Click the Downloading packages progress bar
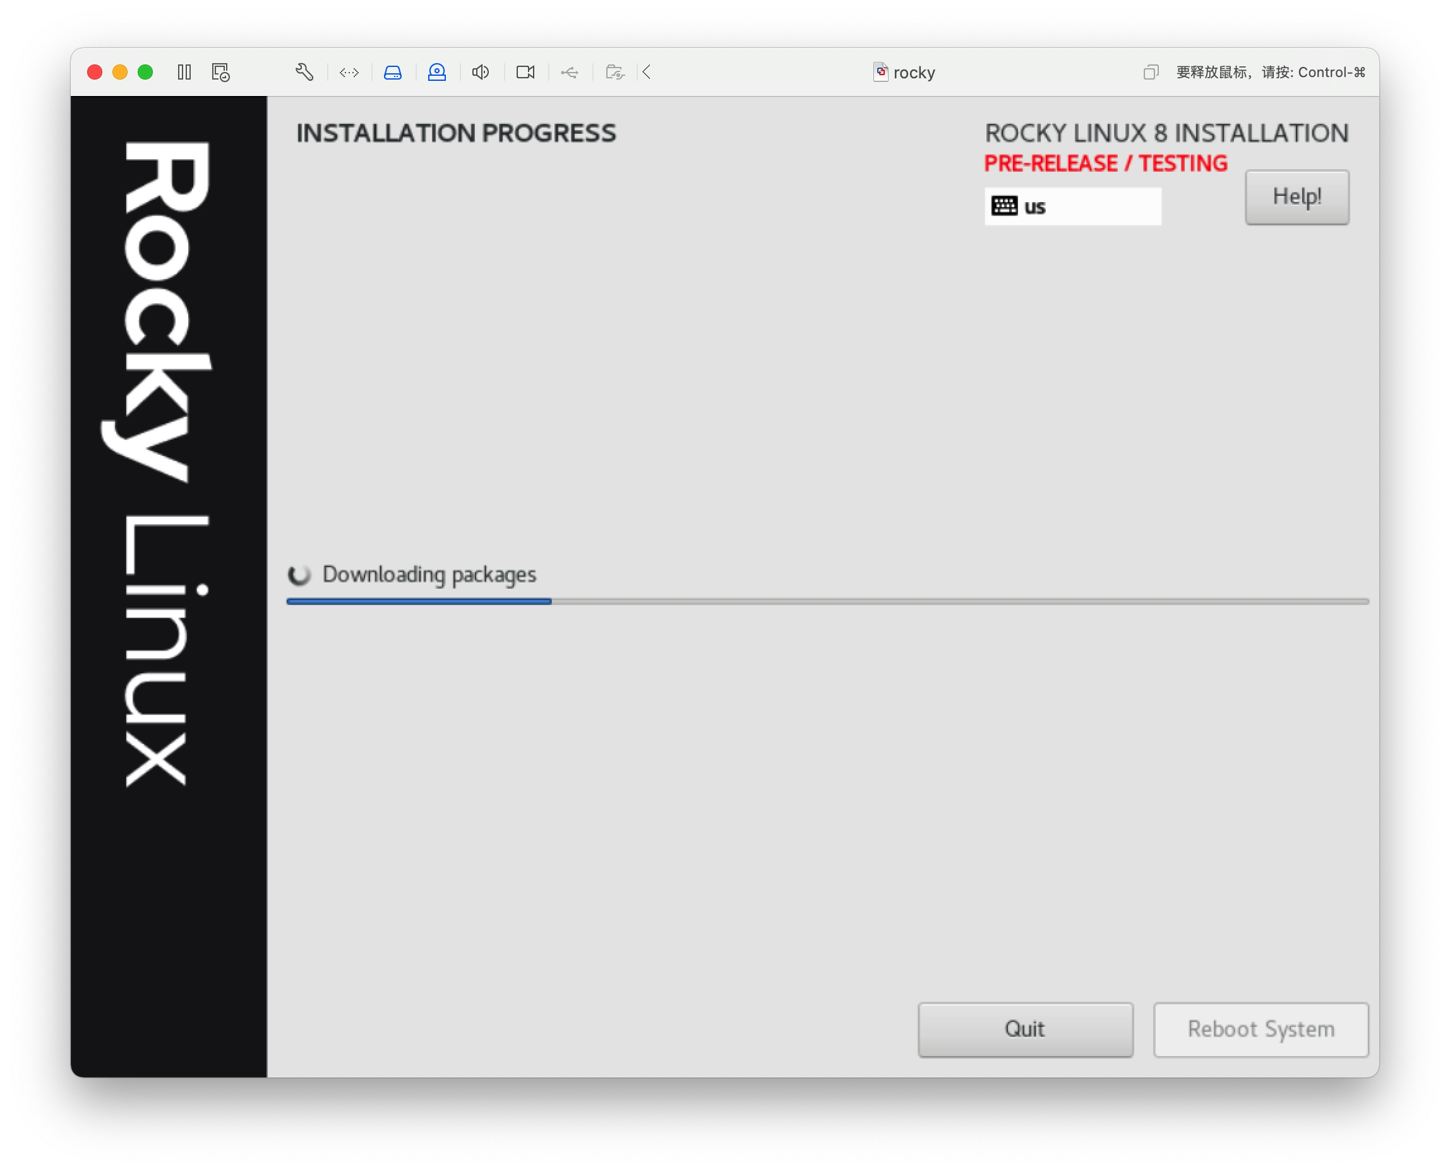Image resolution: width=1450 pixels, height=1171 pixels. (827, 601)
